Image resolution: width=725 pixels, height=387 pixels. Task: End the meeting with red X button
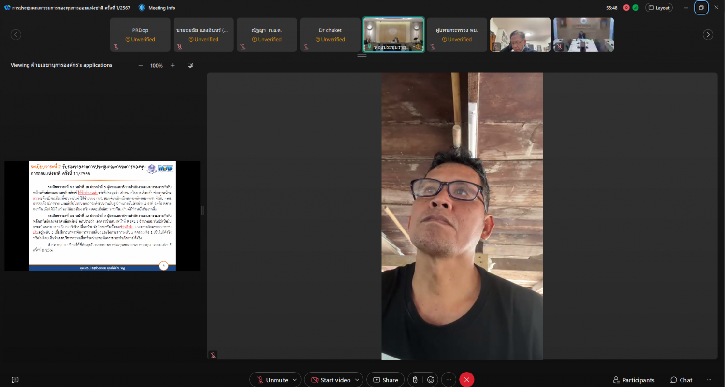(467, 380)
